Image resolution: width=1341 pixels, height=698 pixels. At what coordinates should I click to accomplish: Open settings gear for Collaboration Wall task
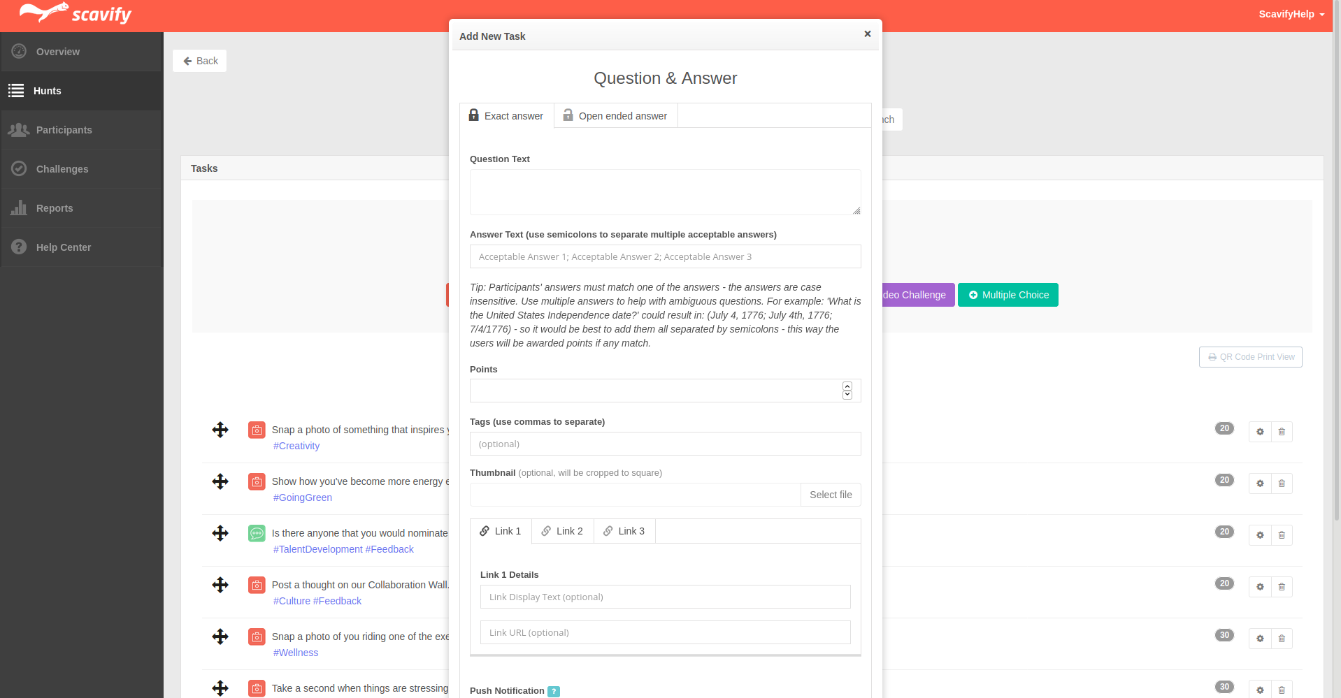pos(1260,587)
